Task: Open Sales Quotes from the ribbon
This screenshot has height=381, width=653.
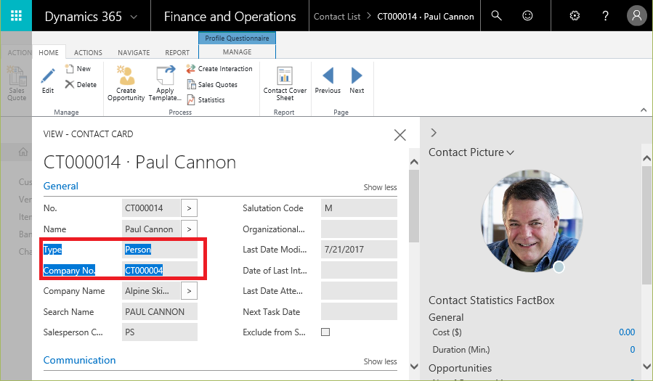Action: [212, 84]
